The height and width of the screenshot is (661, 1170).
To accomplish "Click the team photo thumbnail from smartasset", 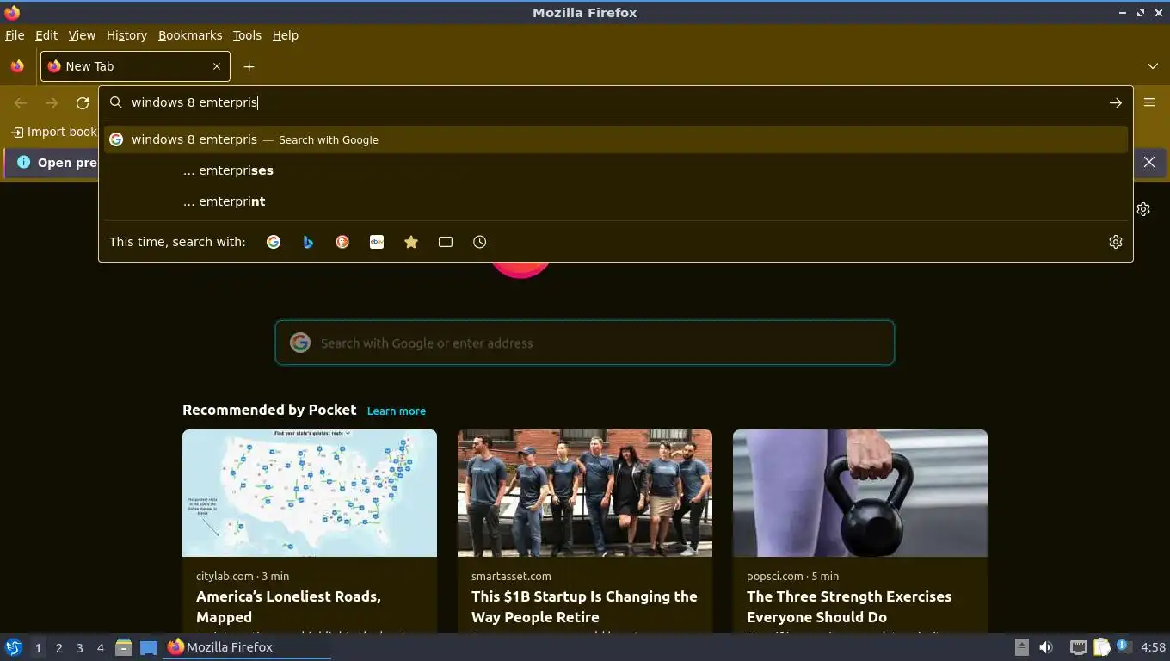I will (585, 493).
